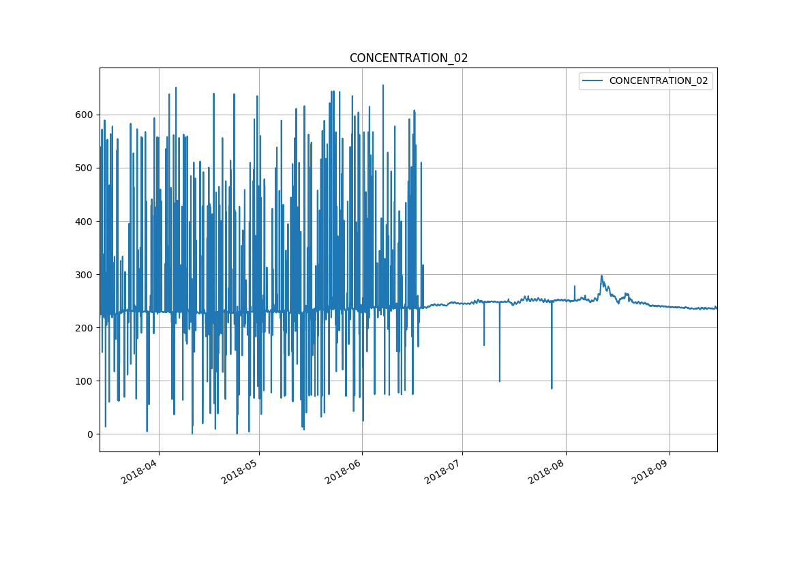Click the 300 y-axis tick label
This screenshot has width=797, height=564.
click(x=85, y=274)
